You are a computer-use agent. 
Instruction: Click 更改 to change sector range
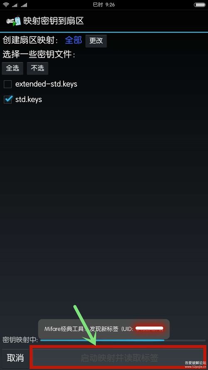click(96, 41)
